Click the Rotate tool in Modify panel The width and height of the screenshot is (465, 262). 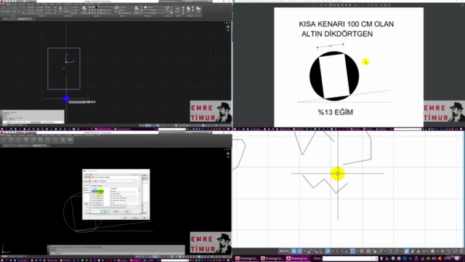41,7
